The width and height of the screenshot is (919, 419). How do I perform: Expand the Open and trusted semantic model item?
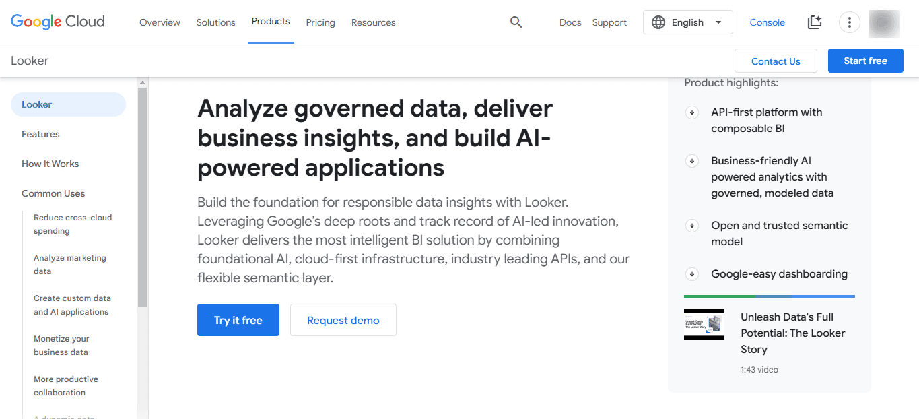pyautogui.click(x=691, y=226)
